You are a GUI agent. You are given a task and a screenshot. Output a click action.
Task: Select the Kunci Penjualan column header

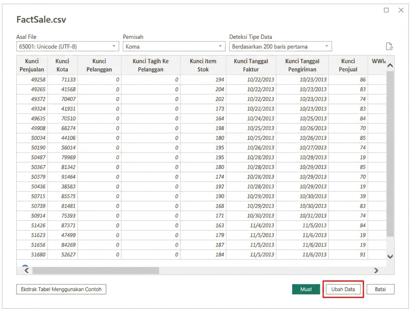point(32,65)
